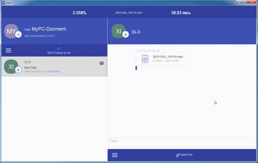Click the Feem logo in the title bar
This screenshot has height=163, width=258.
tap(3, 3)
